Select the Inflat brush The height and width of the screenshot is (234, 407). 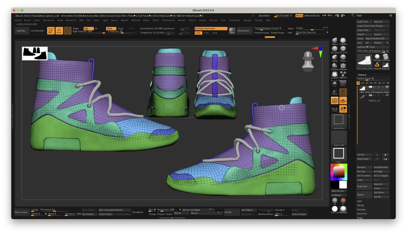[335, 58]
